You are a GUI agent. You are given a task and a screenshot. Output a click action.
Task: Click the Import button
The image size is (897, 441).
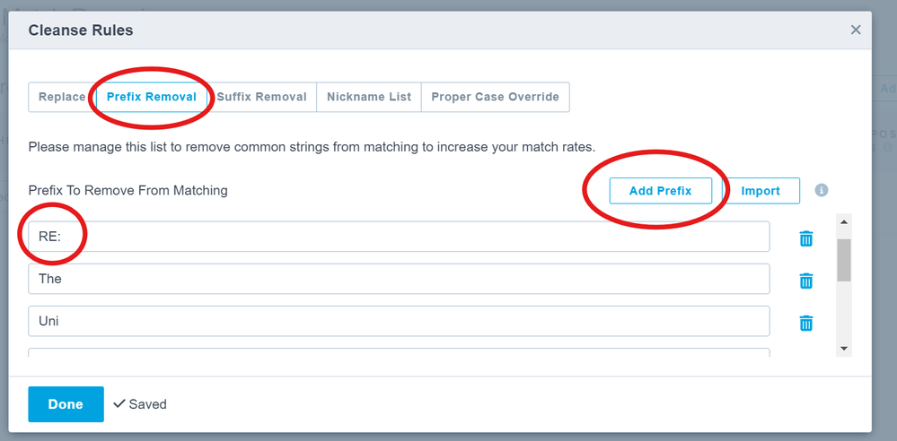tap(761, 191)
